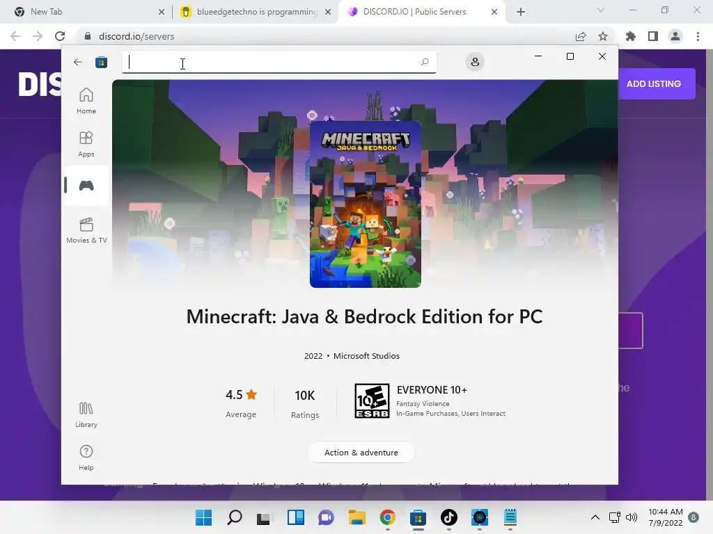Open Help in Store sidebar
This screenshot has width=713, height=534.
pyautogui.click(x=86, y=458)
